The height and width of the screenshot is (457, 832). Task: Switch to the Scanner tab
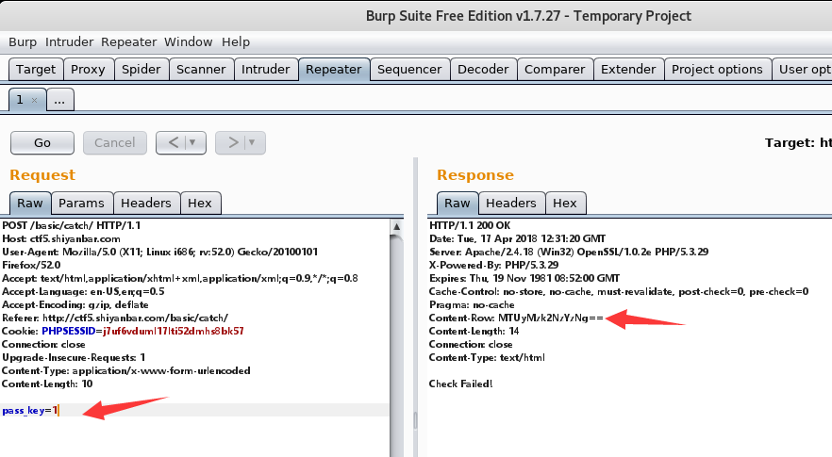(201, 70)
